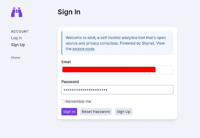200x138 pixels.
Task: Click inside the Password field
Action: point(117,90)
